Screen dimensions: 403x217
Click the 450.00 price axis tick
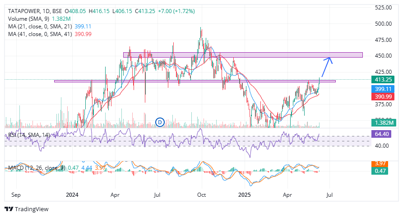pyautogui.click(x=383, y=56)
